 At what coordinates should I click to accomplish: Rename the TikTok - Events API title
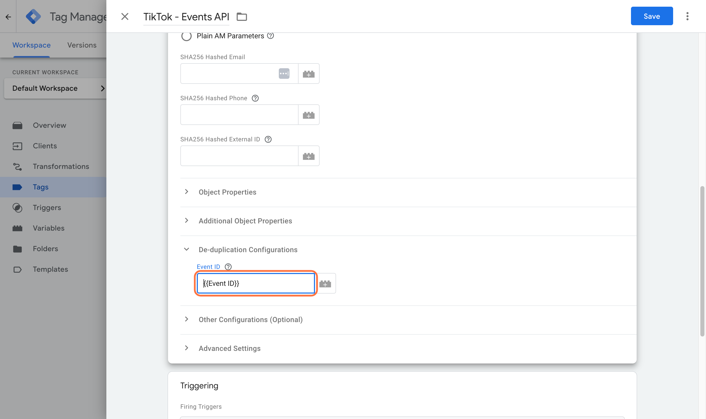186,17
